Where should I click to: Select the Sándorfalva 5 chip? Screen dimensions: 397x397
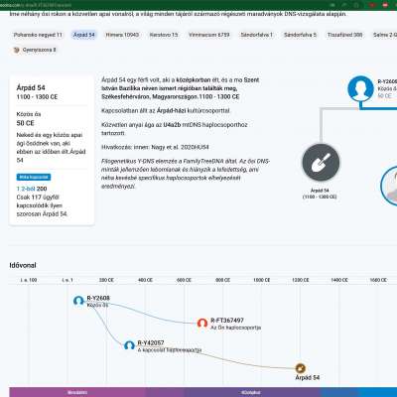click(x=300, y=35)
